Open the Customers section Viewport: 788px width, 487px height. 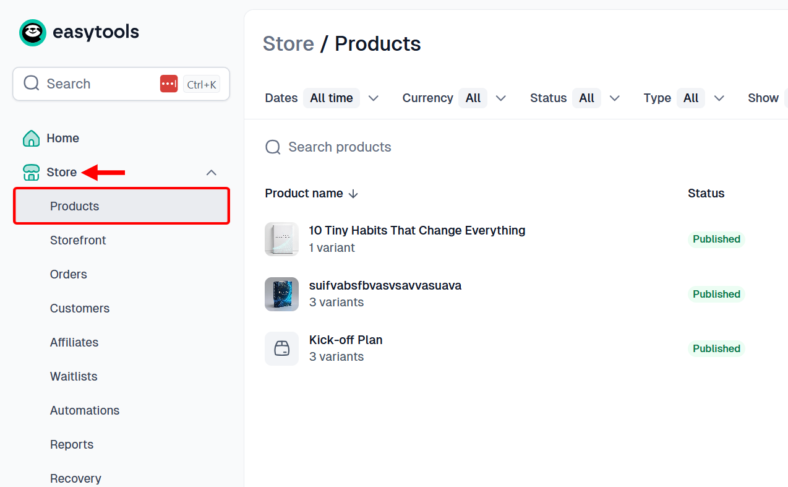pos(79,308)
